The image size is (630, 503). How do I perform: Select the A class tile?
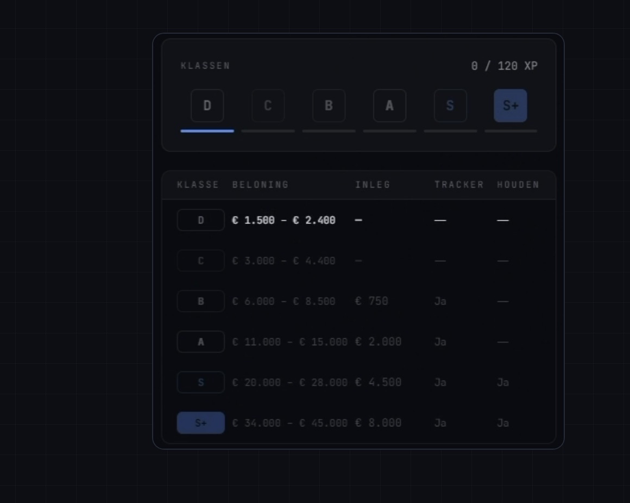point(389,105)
